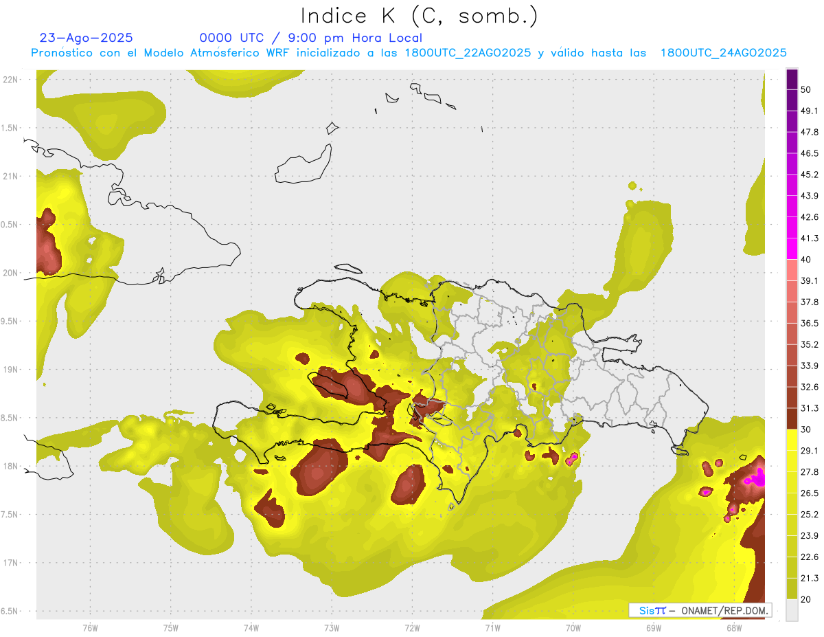
Task: Click the SisTT ONAMET/REP.DOM. watermark label
Action: point(700,610)
